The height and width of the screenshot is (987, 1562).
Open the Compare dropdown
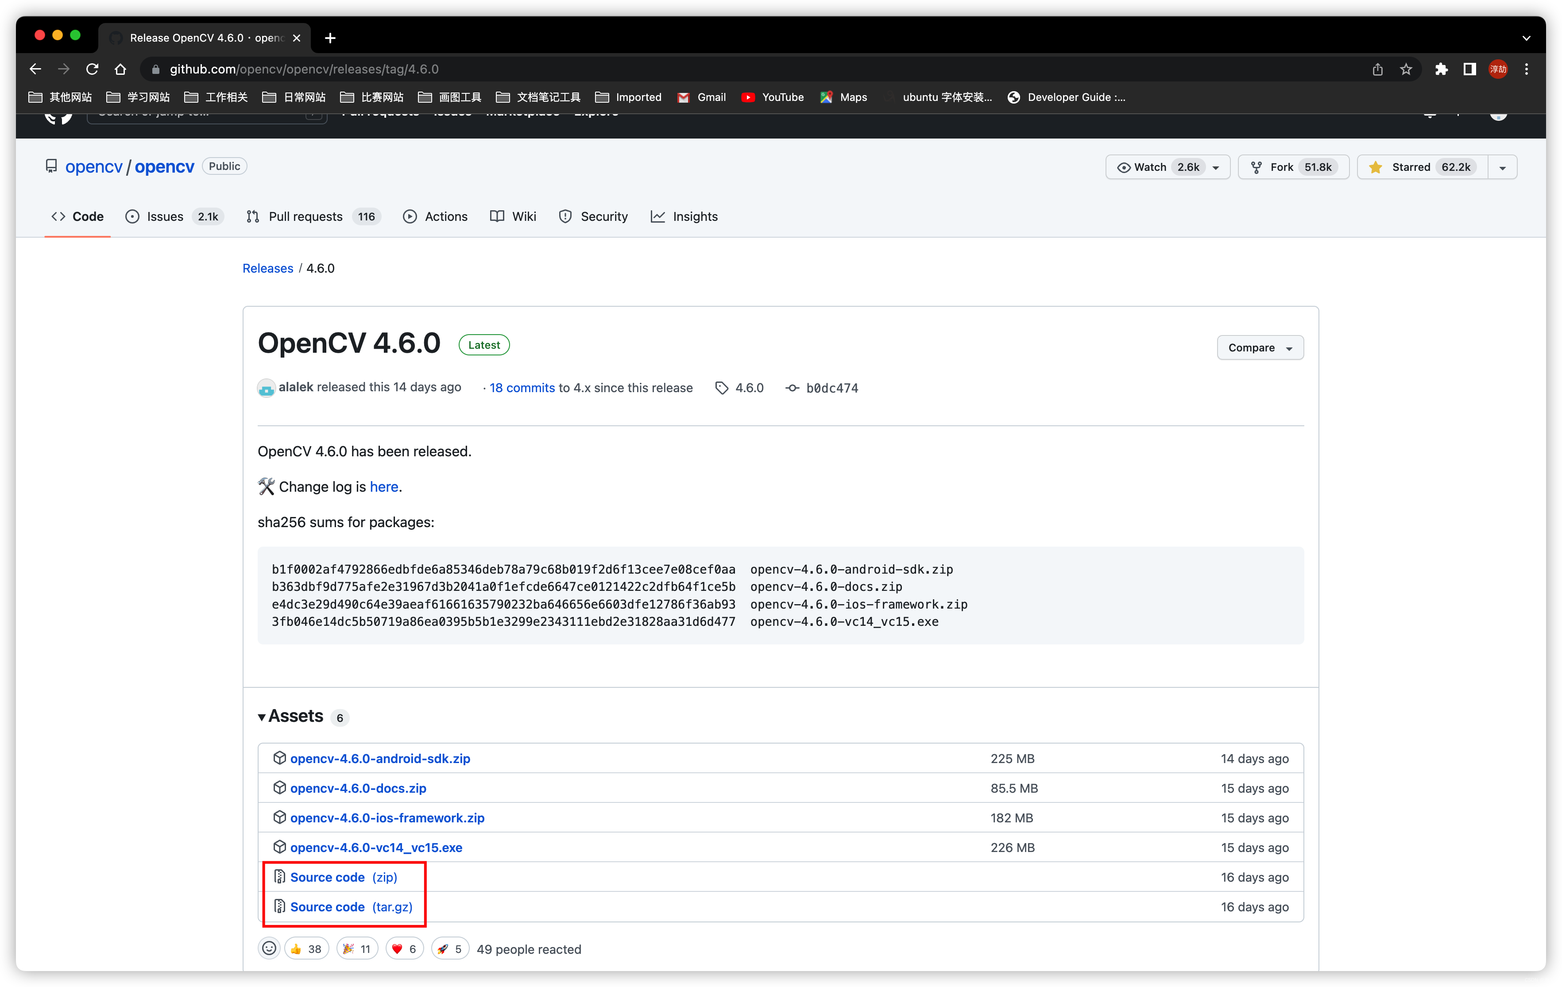(1260, 347)
